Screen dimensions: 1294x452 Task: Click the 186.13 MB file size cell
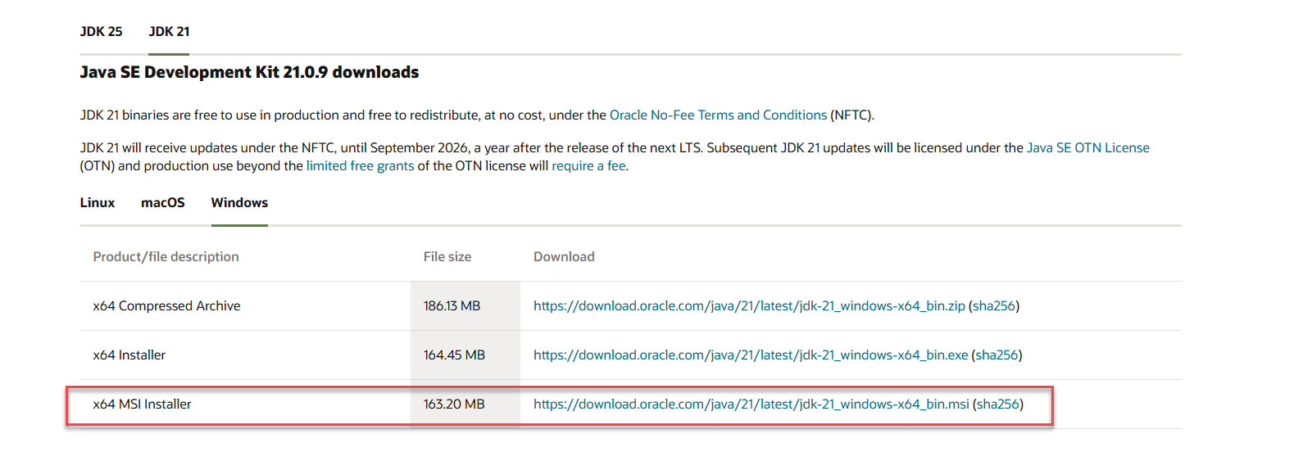click(x=452, y=306)
